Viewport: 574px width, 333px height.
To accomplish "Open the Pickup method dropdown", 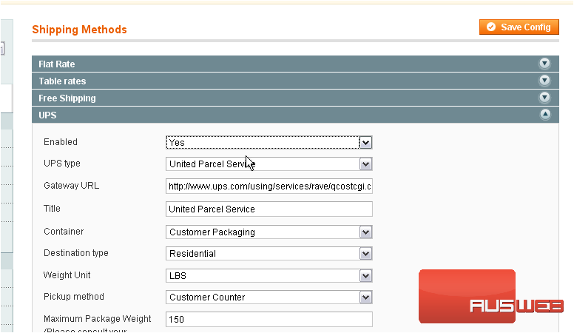I will pyautogui.click(x=269, y=297).
